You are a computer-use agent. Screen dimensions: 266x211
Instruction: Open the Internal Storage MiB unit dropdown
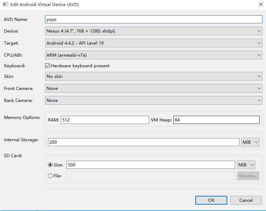pyautogui.click(x=250, y=142)
